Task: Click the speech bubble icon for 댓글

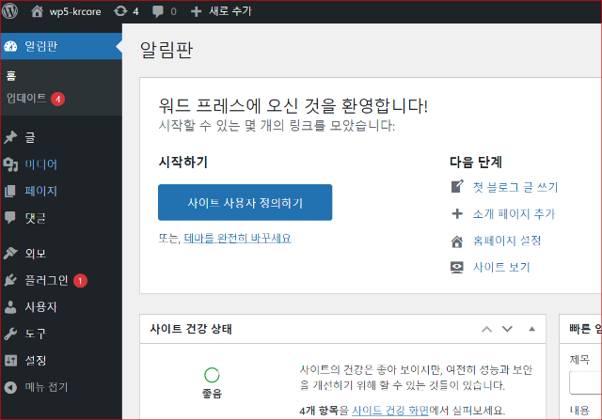Action: tap(10, 218)
